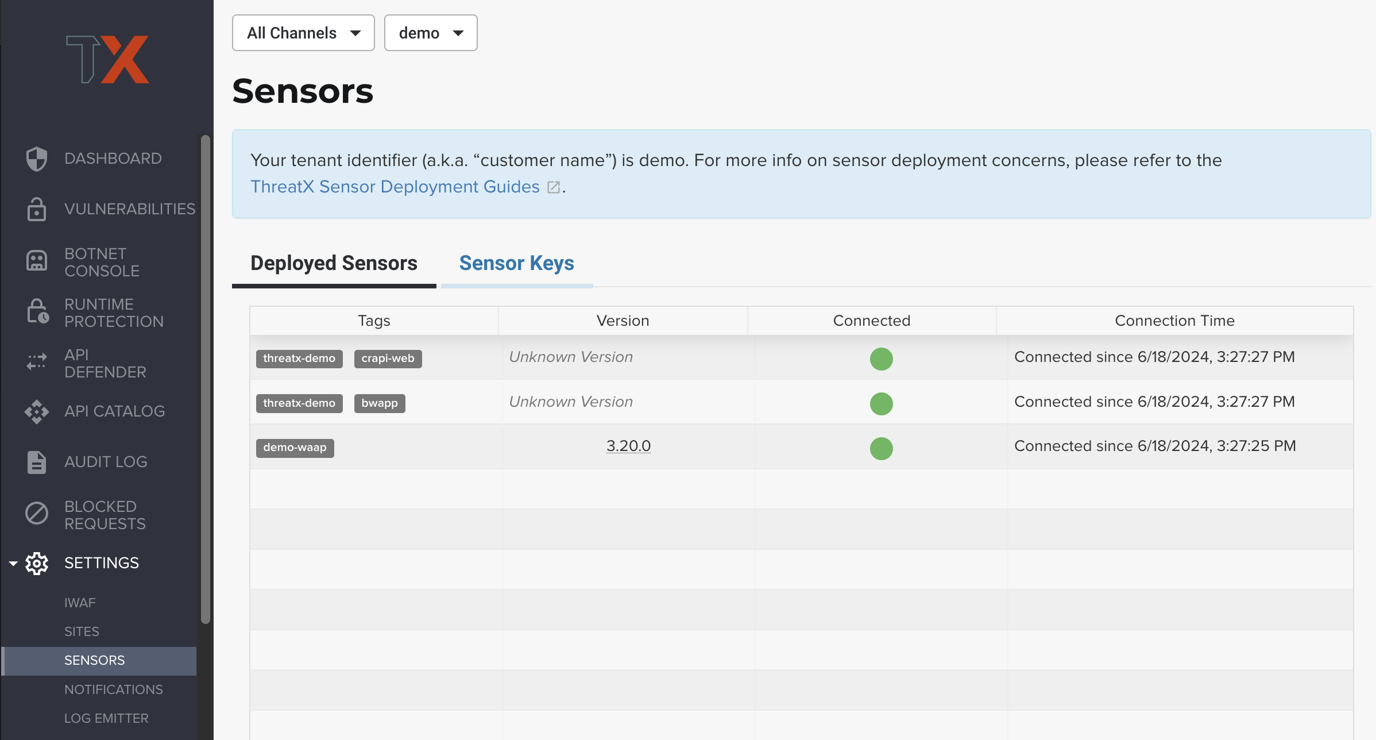Click the crapi-web tag
The width and height of the screenshot is (1376, 740).
coord(388,359)
